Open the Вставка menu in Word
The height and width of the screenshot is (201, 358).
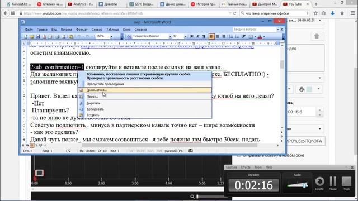pyautogui.click(x=67, y=30)
